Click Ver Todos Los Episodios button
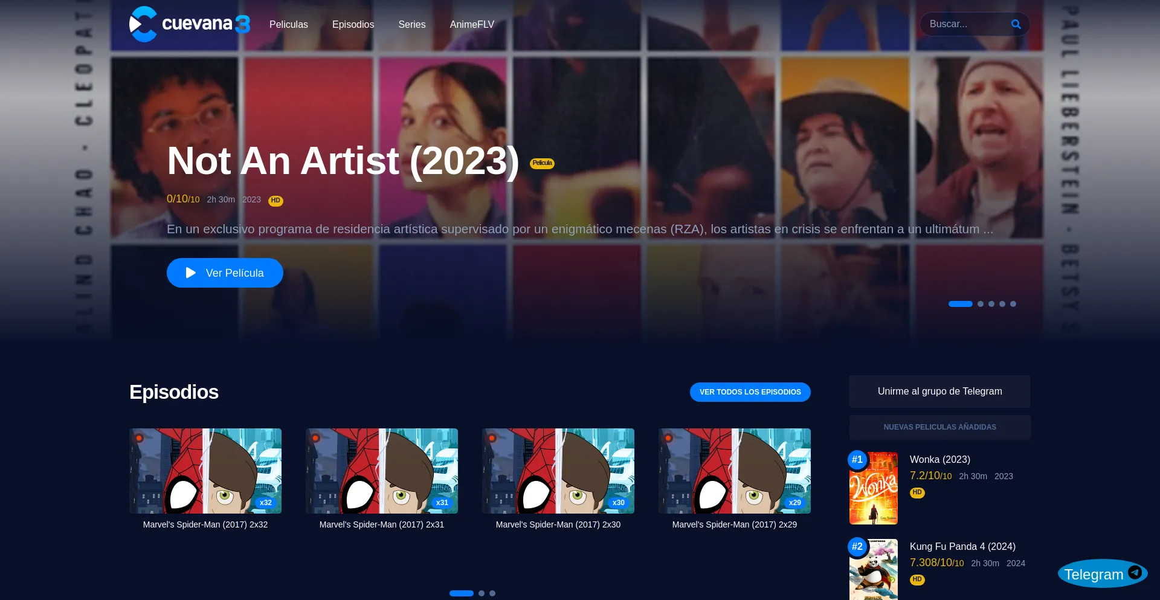1160x600 pixels. coord(750,392)
